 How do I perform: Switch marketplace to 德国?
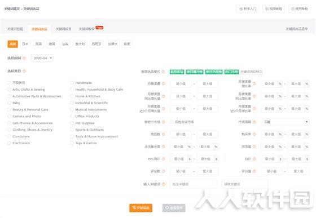click(52, 44)
